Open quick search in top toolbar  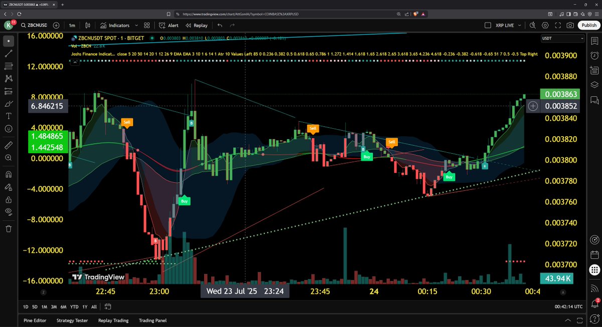[x=534, y=25]
